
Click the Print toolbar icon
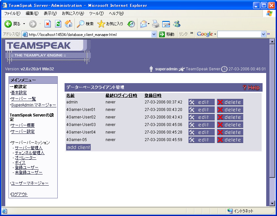tap(156, 24)
